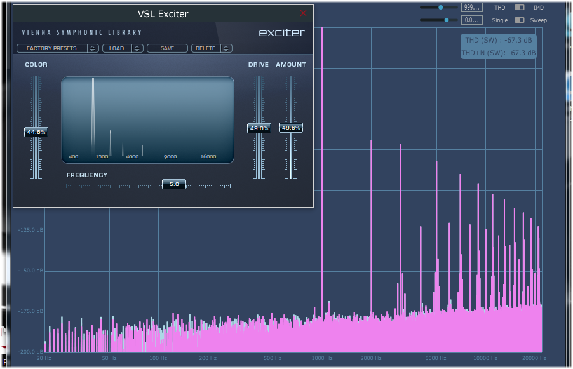
Task: Click the Sweep label
Action: point(538,20)
